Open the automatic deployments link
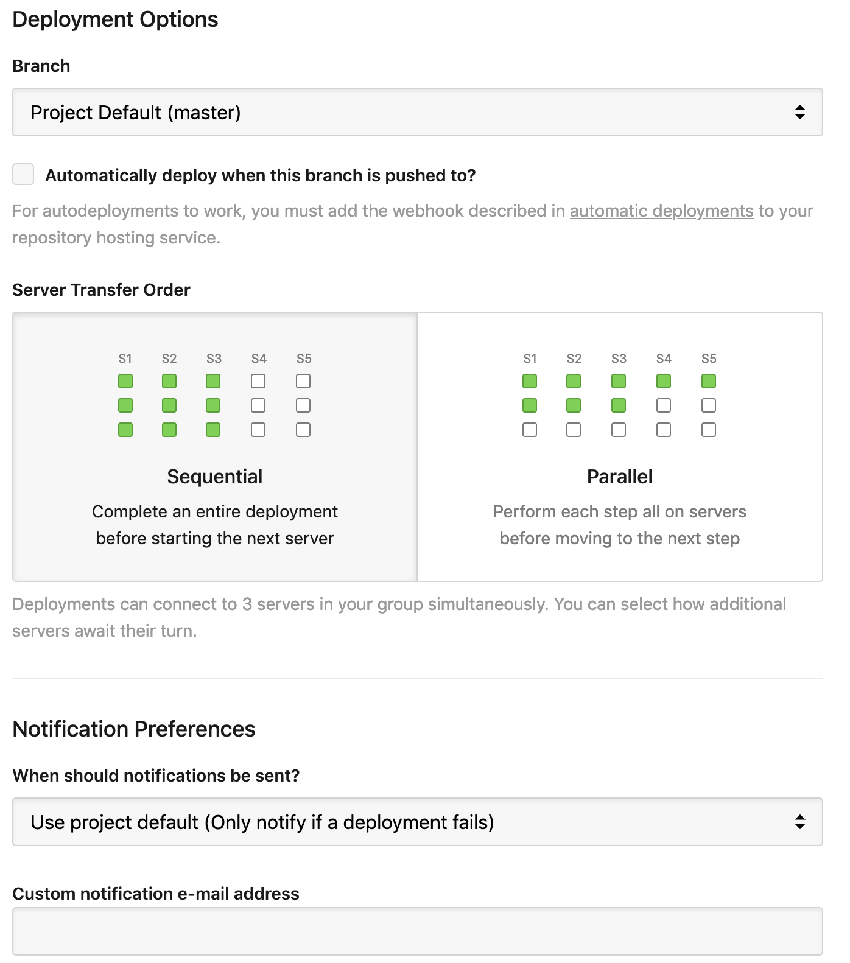 point(661,211)
